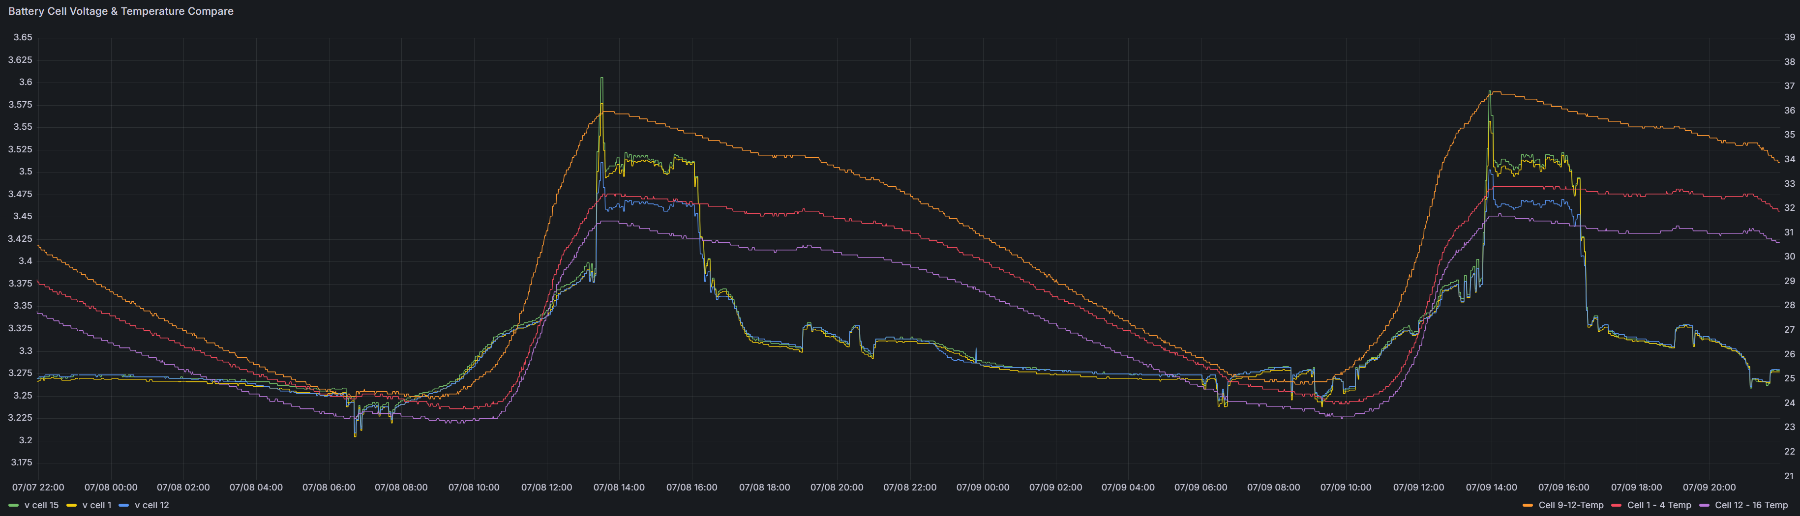Image resolution: width=1800 pixels, height=516 pixels.
Task: Pick the "07/08 08:00" time axis label
Action: point(401,487)
